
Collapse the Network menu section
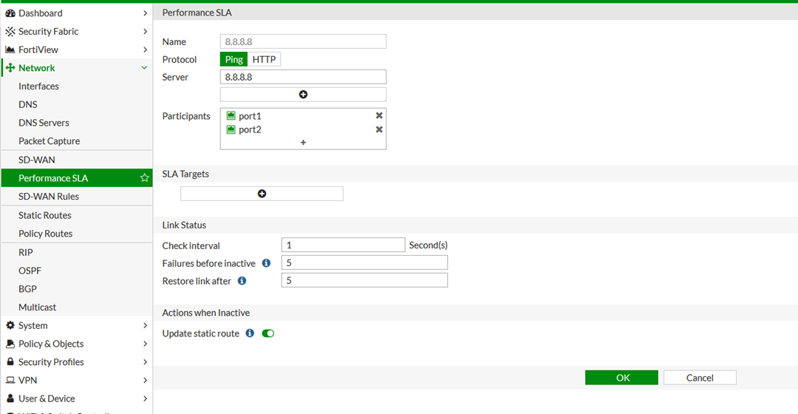pos(144,68)
